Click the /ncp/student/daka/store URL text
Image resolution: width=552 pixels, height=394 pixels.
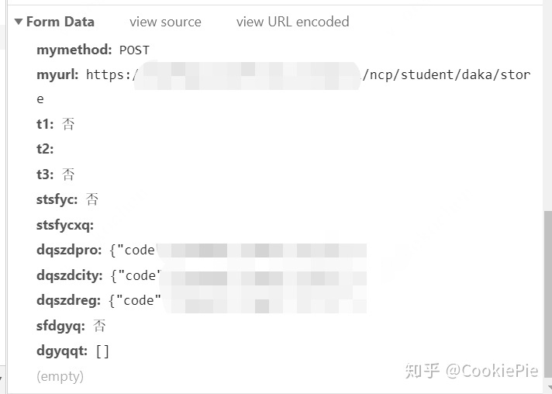[x=447, y=75]
